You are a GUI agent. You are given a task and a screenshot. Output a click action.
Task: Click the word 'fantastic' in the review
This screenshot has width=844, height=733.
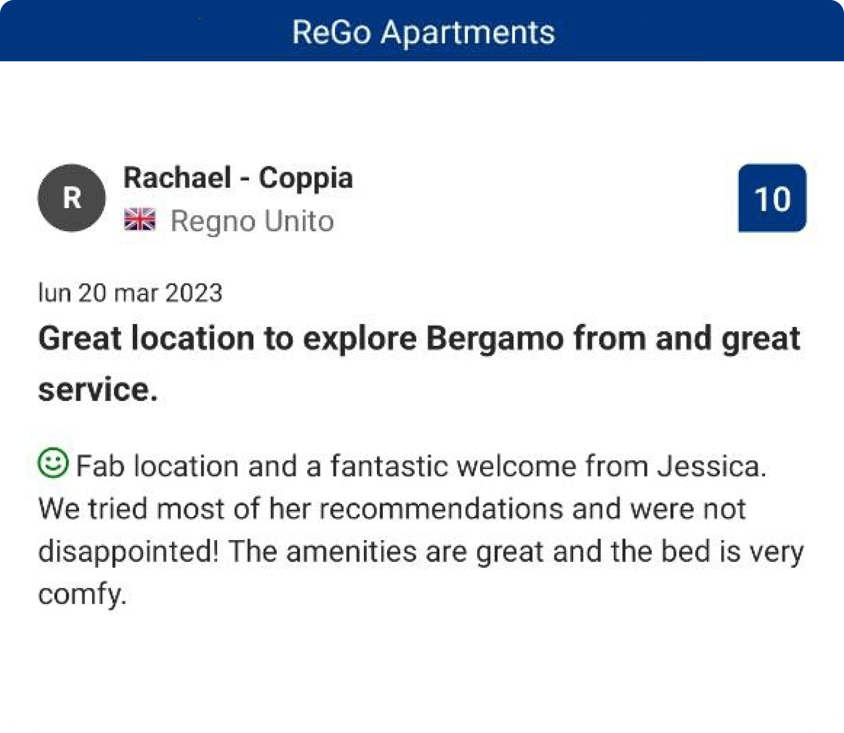pos(389,466)
